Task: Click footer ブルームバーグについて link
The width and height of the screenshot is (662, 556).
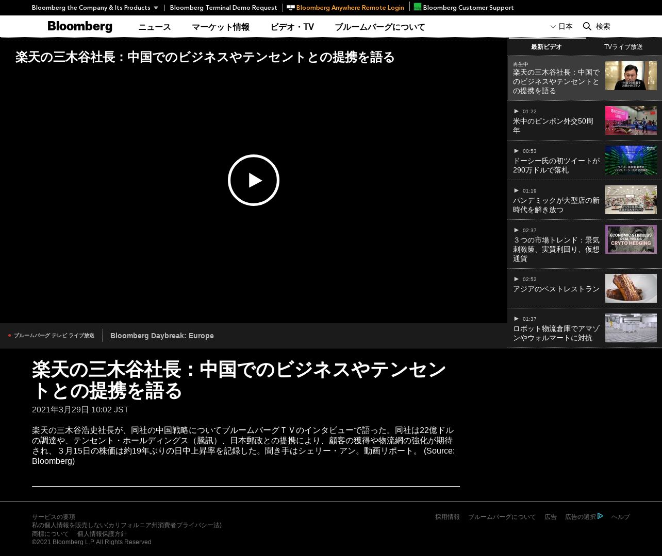Action: [502, 517]
